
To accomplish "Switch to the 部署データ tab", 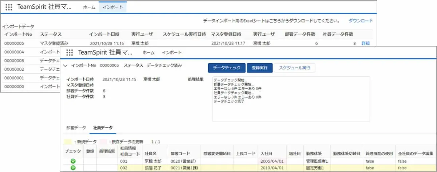I will pos(76,128).
